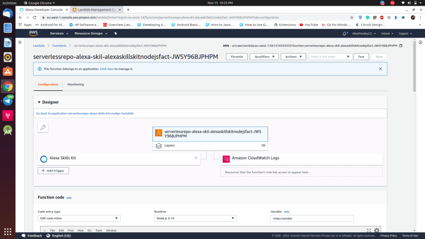Expand the Resource Groups menu
This screenshot has width=425, height=239.
tap(91, 33)
